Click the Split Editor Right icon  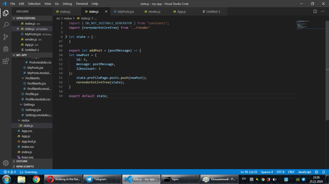click(x=315, y=12)
